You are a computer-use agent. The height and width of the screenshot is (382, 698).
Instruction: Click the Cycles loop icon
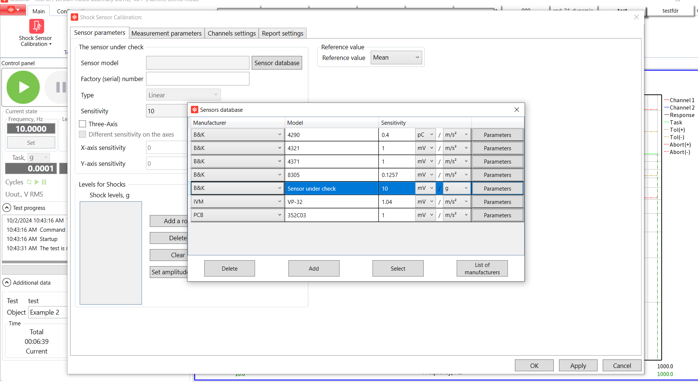pos(29,182)
